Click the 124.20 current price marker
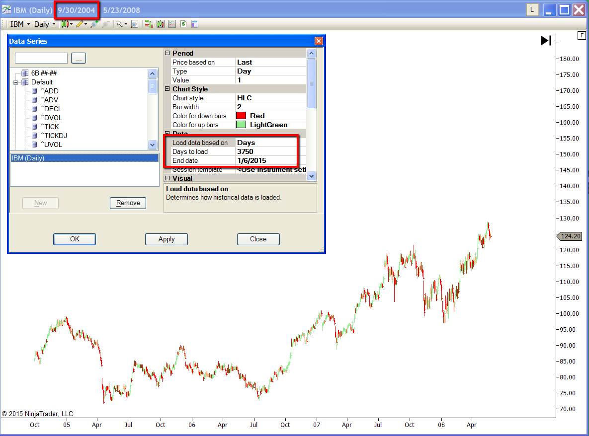 click(x=570, y=236)
